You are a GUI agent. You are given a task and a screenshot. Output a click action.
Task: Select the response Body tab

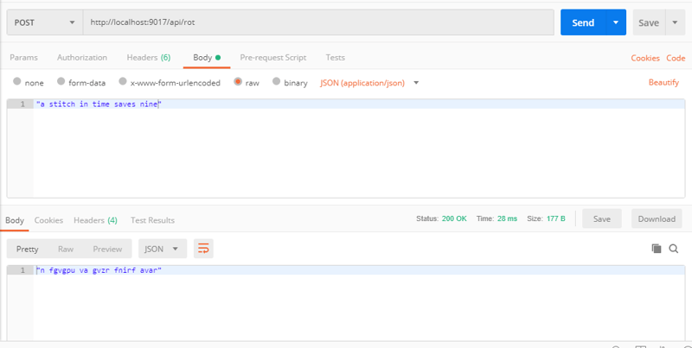click(x=15, y=220)
